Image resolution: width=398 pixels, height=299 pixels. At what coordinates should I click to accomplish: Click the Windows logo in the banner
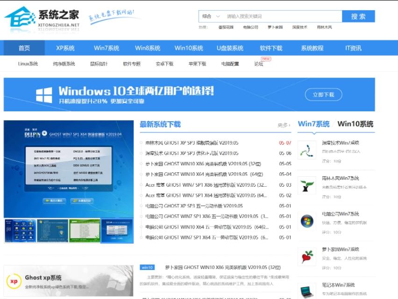[x=44, y=95]
